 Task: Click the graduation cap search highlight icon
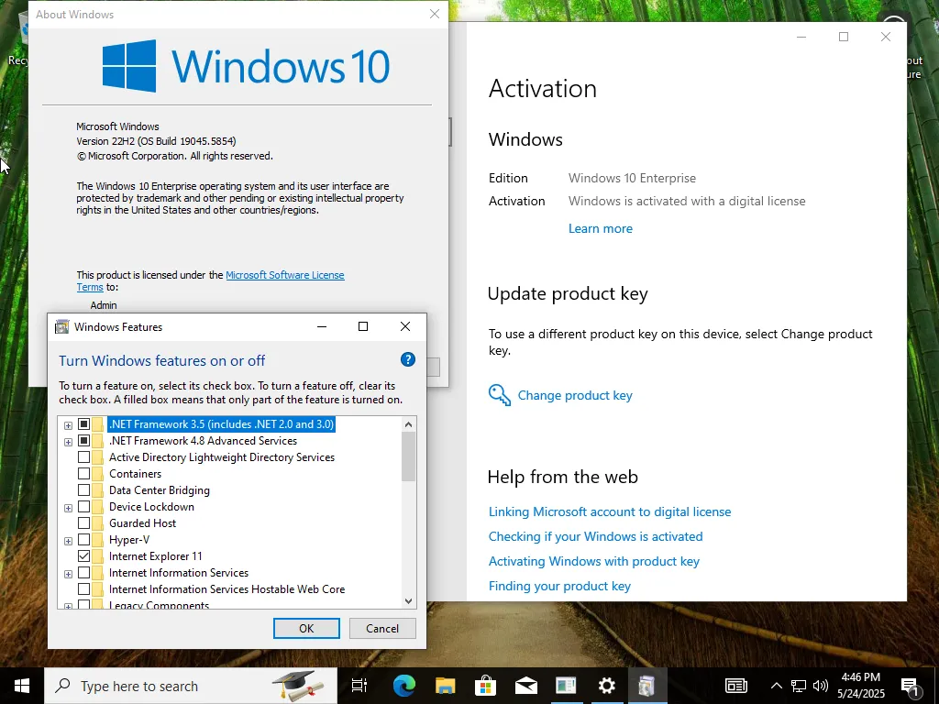(298, 686)
